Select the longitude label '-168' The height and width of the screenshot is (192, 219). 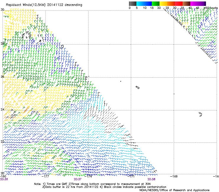174,176
